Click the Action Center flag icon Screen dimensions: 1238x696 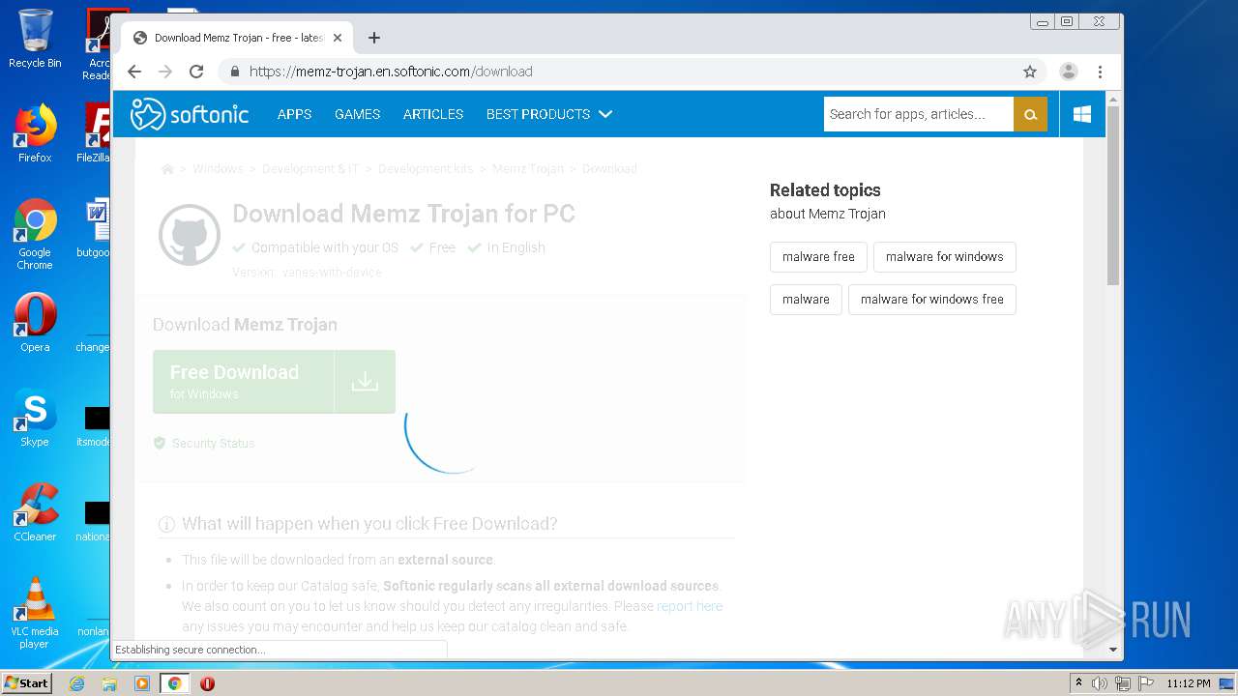(1145, 683)
